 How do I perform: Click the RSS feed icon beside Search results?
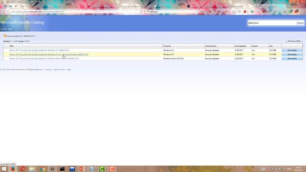pos(5,36)
